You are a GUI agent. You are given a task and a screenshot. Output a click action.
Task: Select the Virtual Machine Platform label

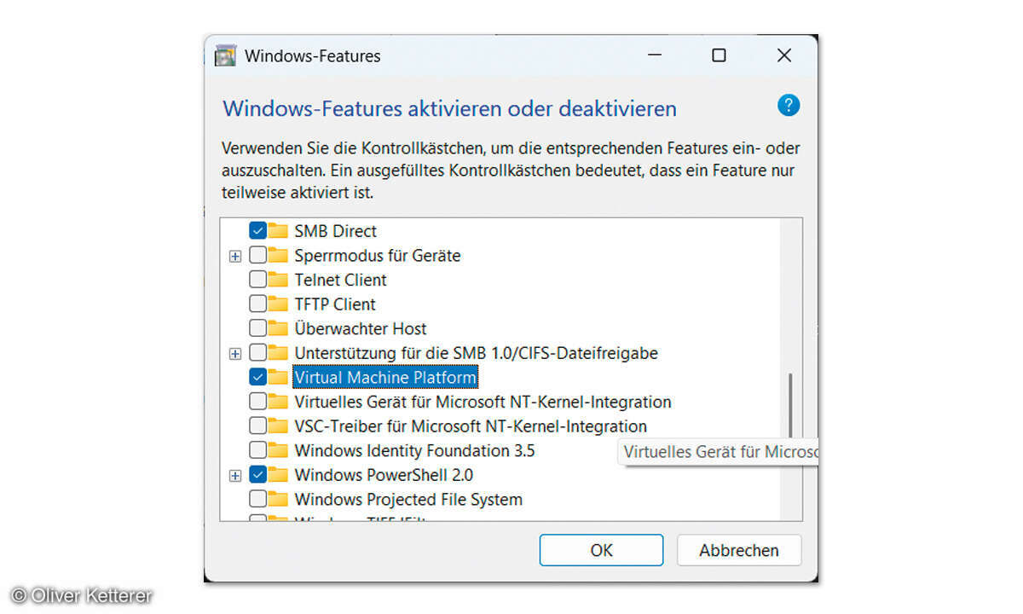click(385, 377)
